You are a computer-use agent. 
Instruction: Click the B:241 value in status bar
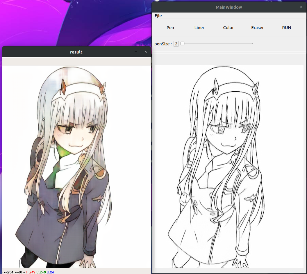tap(51, 272)
